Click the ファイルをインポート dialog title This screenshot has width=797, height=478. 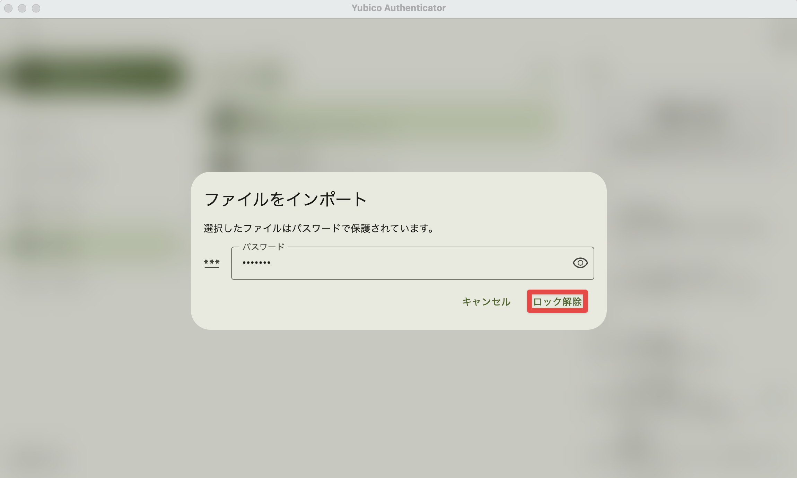click(285, 200)
